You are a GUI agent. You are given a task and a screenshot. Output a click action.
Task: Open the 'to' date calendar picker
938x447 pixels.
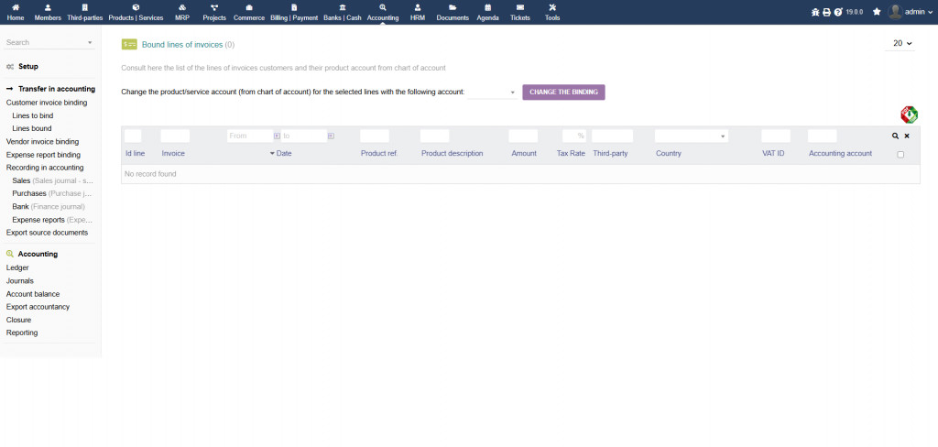[x=331, y=136]
